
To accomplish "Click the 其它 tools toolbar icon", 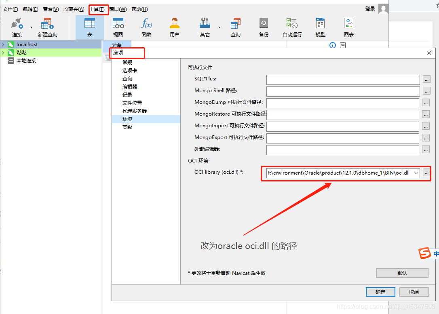I will 205,27.
